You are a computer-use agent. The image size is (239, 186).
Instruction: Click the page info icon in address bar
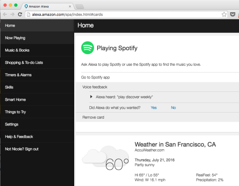tap(28, 15)
